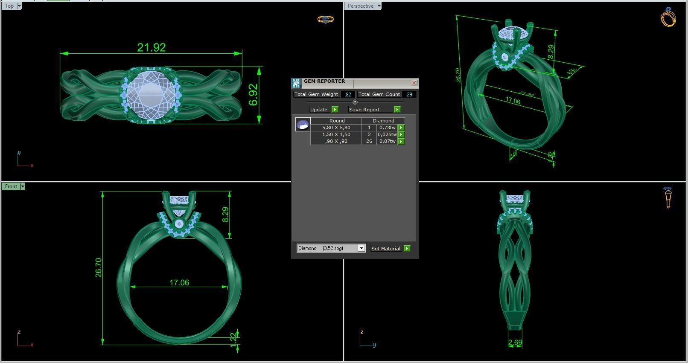Image resolution: width=688 pixels, height=363 pixels.
Task: Click the Update button
Action: coord(319,110)
